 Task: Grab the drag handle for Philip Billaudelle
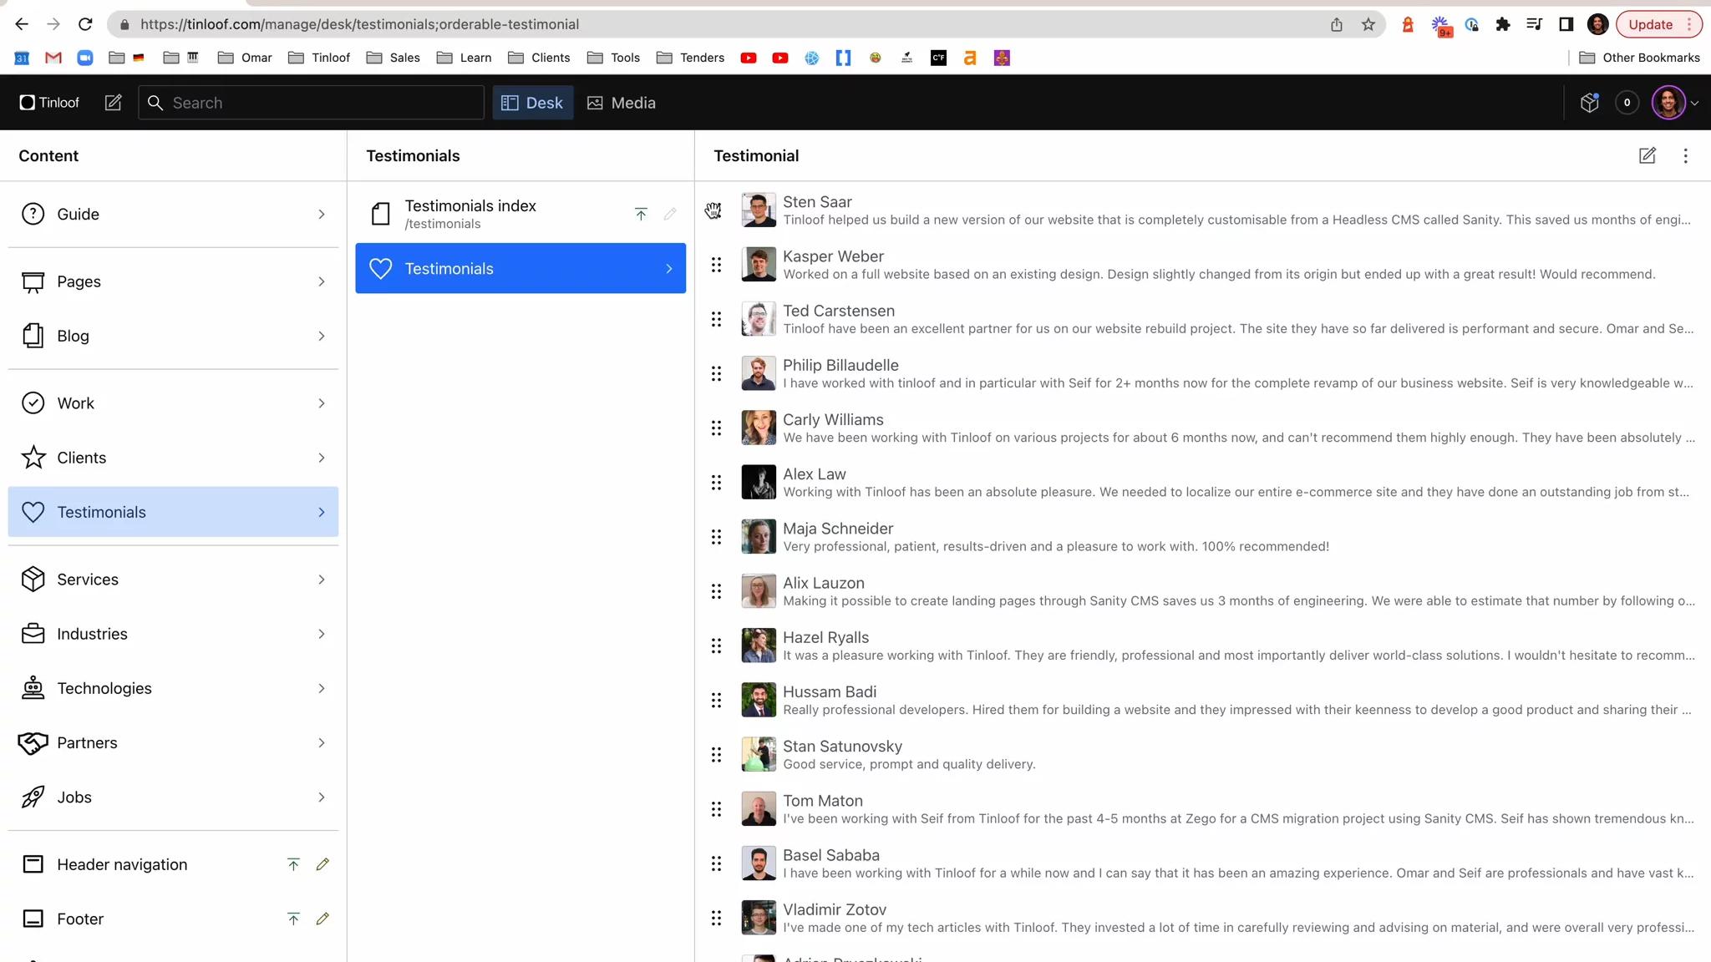[x=716, y=374]
